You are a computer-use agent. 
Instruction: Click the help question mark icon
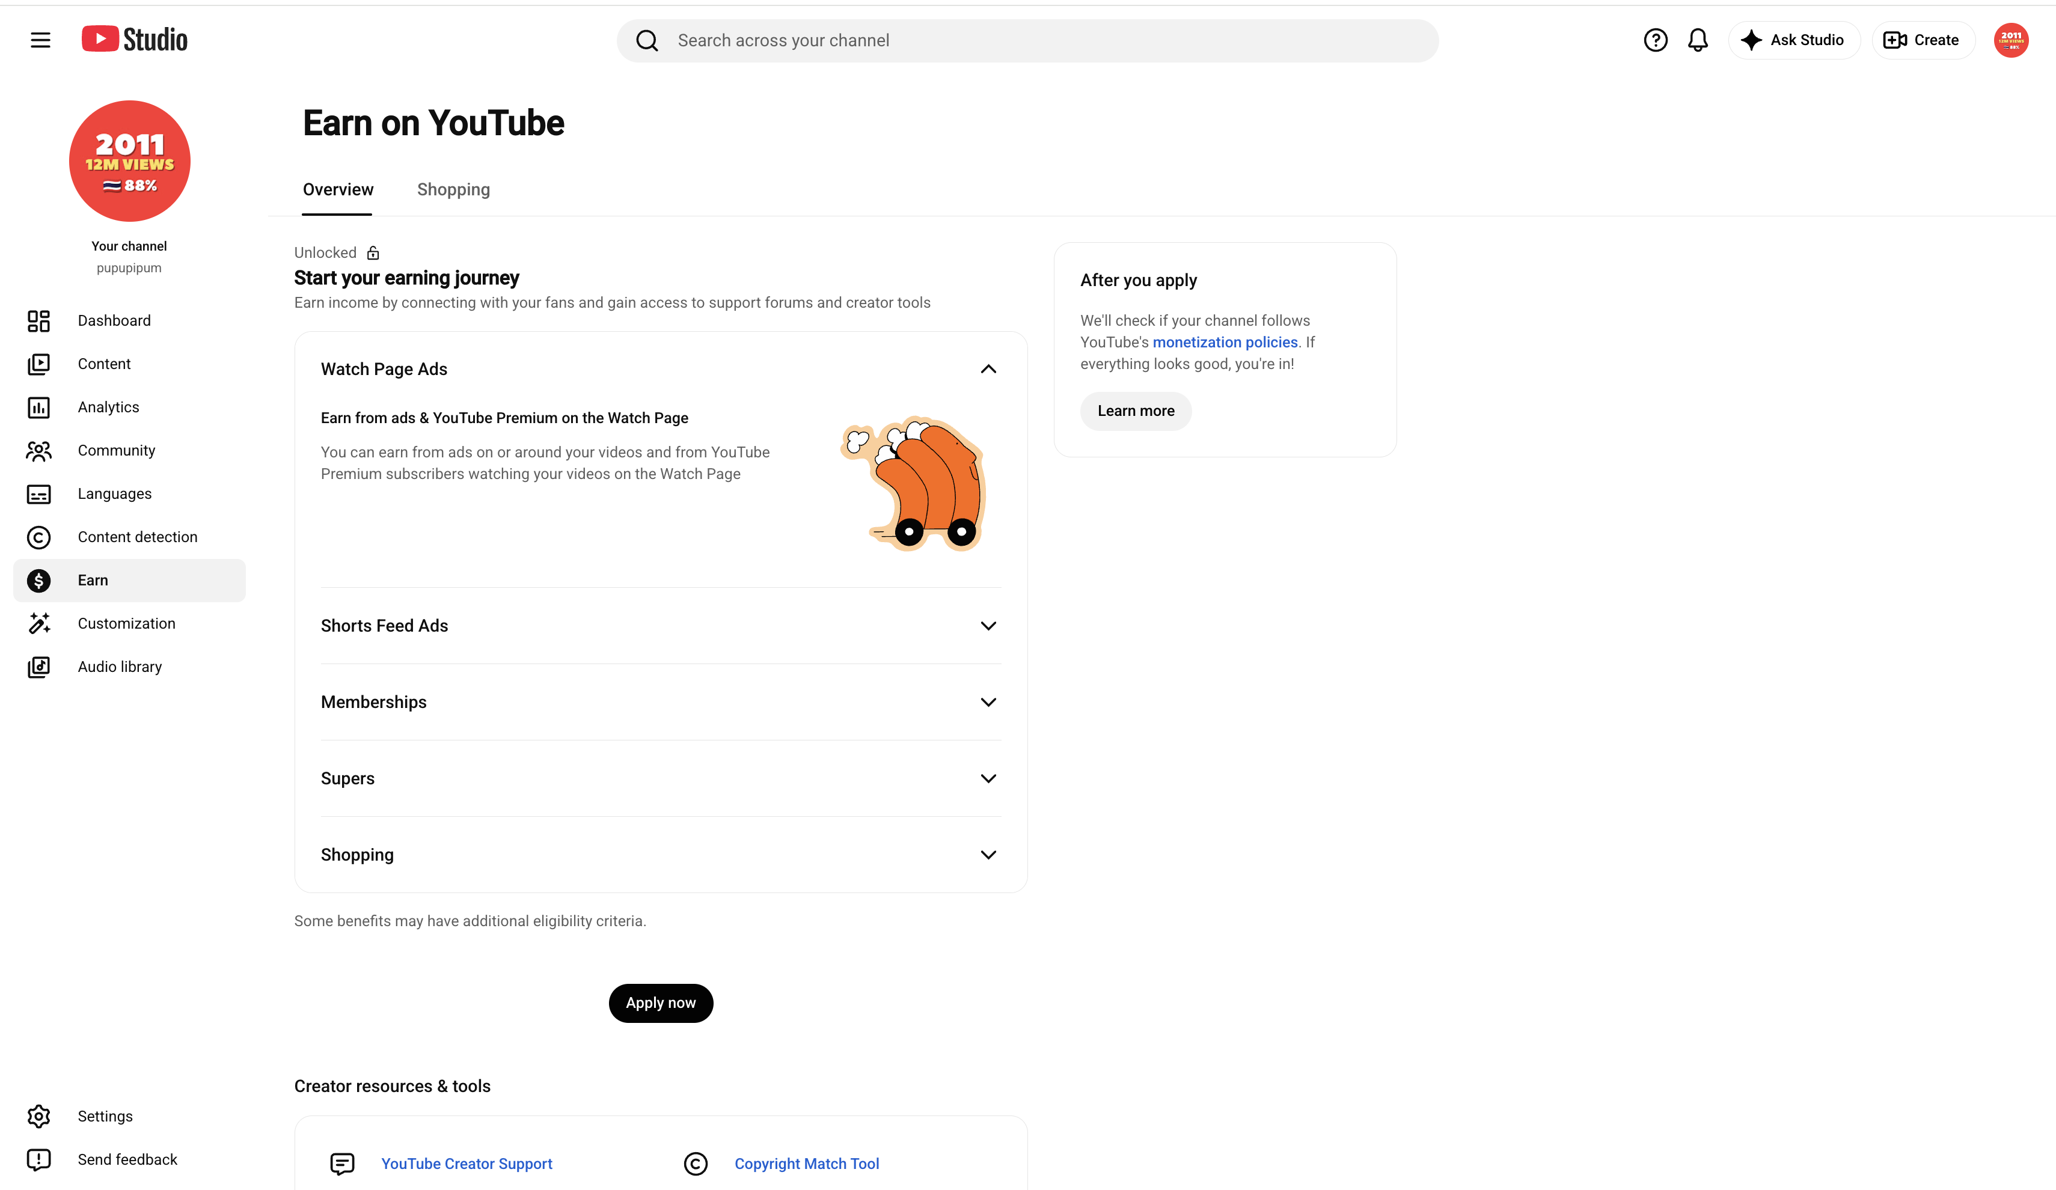tap(1654, 40)
